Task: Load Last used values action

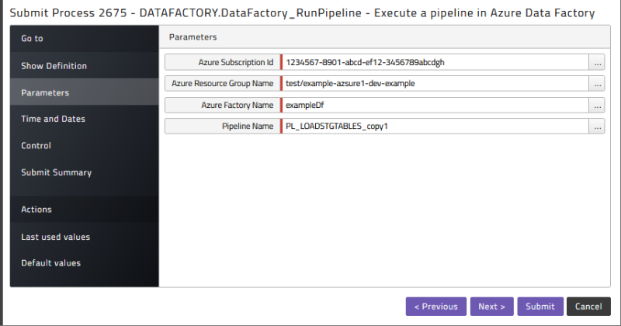Action: (85, 237)
